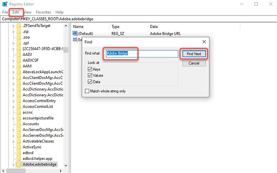Expand the accountpicturefile key
This screenshot has width=277, height=173.
[x=13, y=118]
